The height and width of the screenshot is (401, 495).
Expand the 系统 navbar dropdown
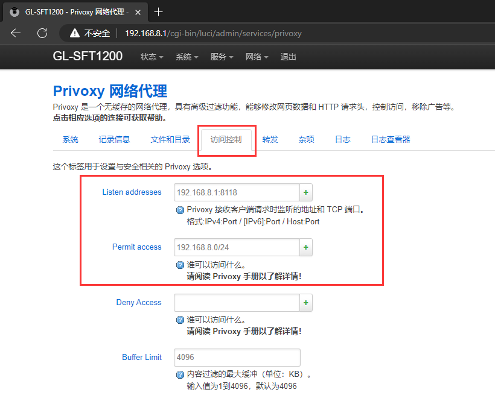click(187, 57)
